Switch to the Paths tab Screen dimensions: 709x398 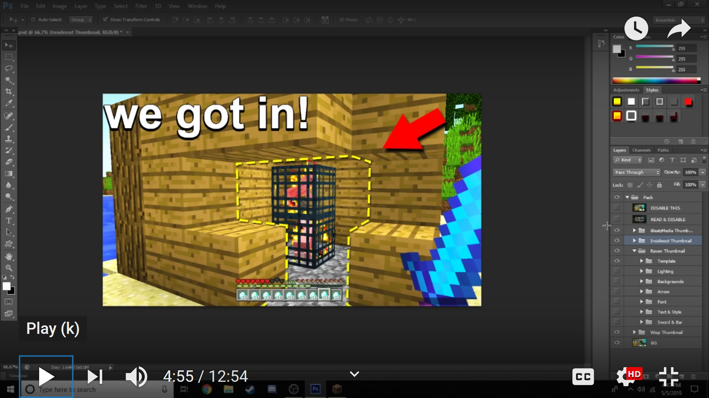coord(663,150)
